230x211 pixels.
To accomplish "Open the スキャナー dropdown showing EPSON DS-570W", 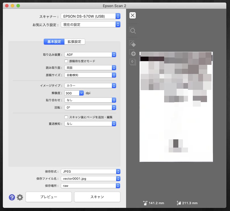I will [x=91, y=16].
